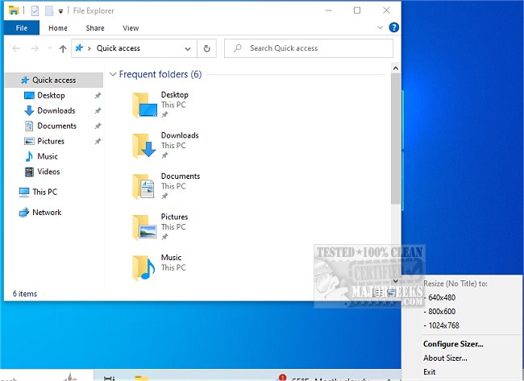
Task: Click the Quick access star in address bar
Action: tap(79, 48)
